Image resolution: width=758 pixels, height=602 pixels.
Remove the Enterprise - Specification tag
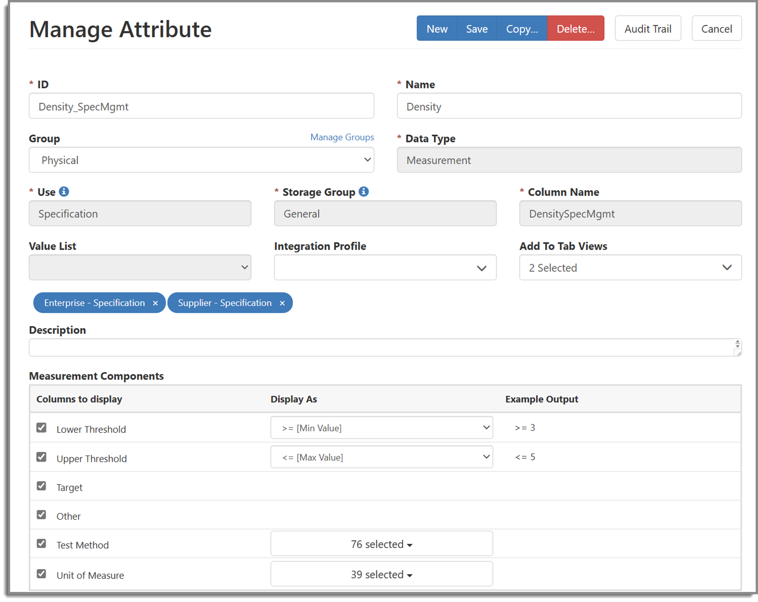[x=155, y=303]
